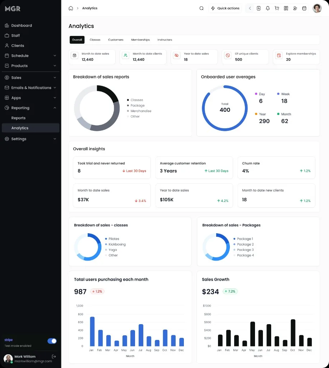Open the notifications bell icon
Screen dimensions: 329x368
(268, 8)
